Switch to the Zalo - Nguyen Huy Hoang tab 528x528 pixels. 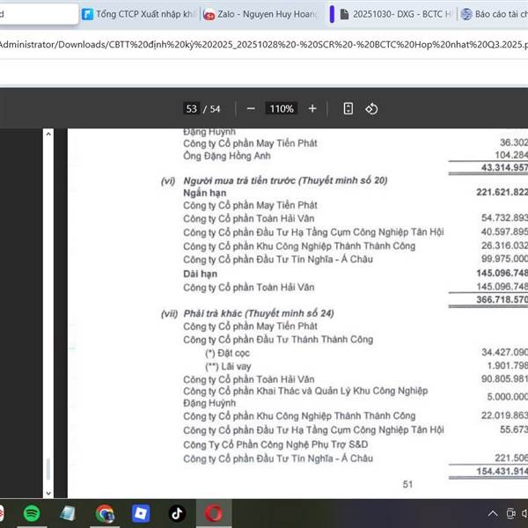pos(260,14)
